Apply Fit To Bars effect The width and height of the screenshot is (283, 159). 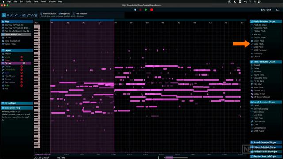pyautogui.click(x=258, y=81)
